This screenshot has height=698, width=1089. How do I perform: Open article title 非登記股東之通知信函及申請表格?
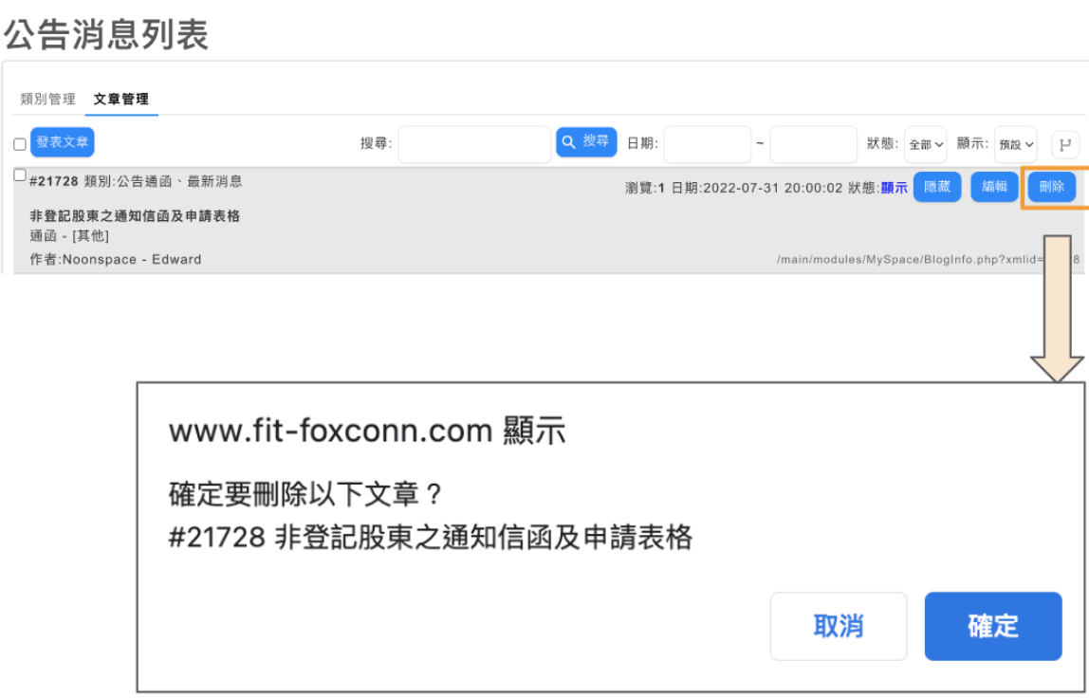pyautogui.click(x=135, y=216)
